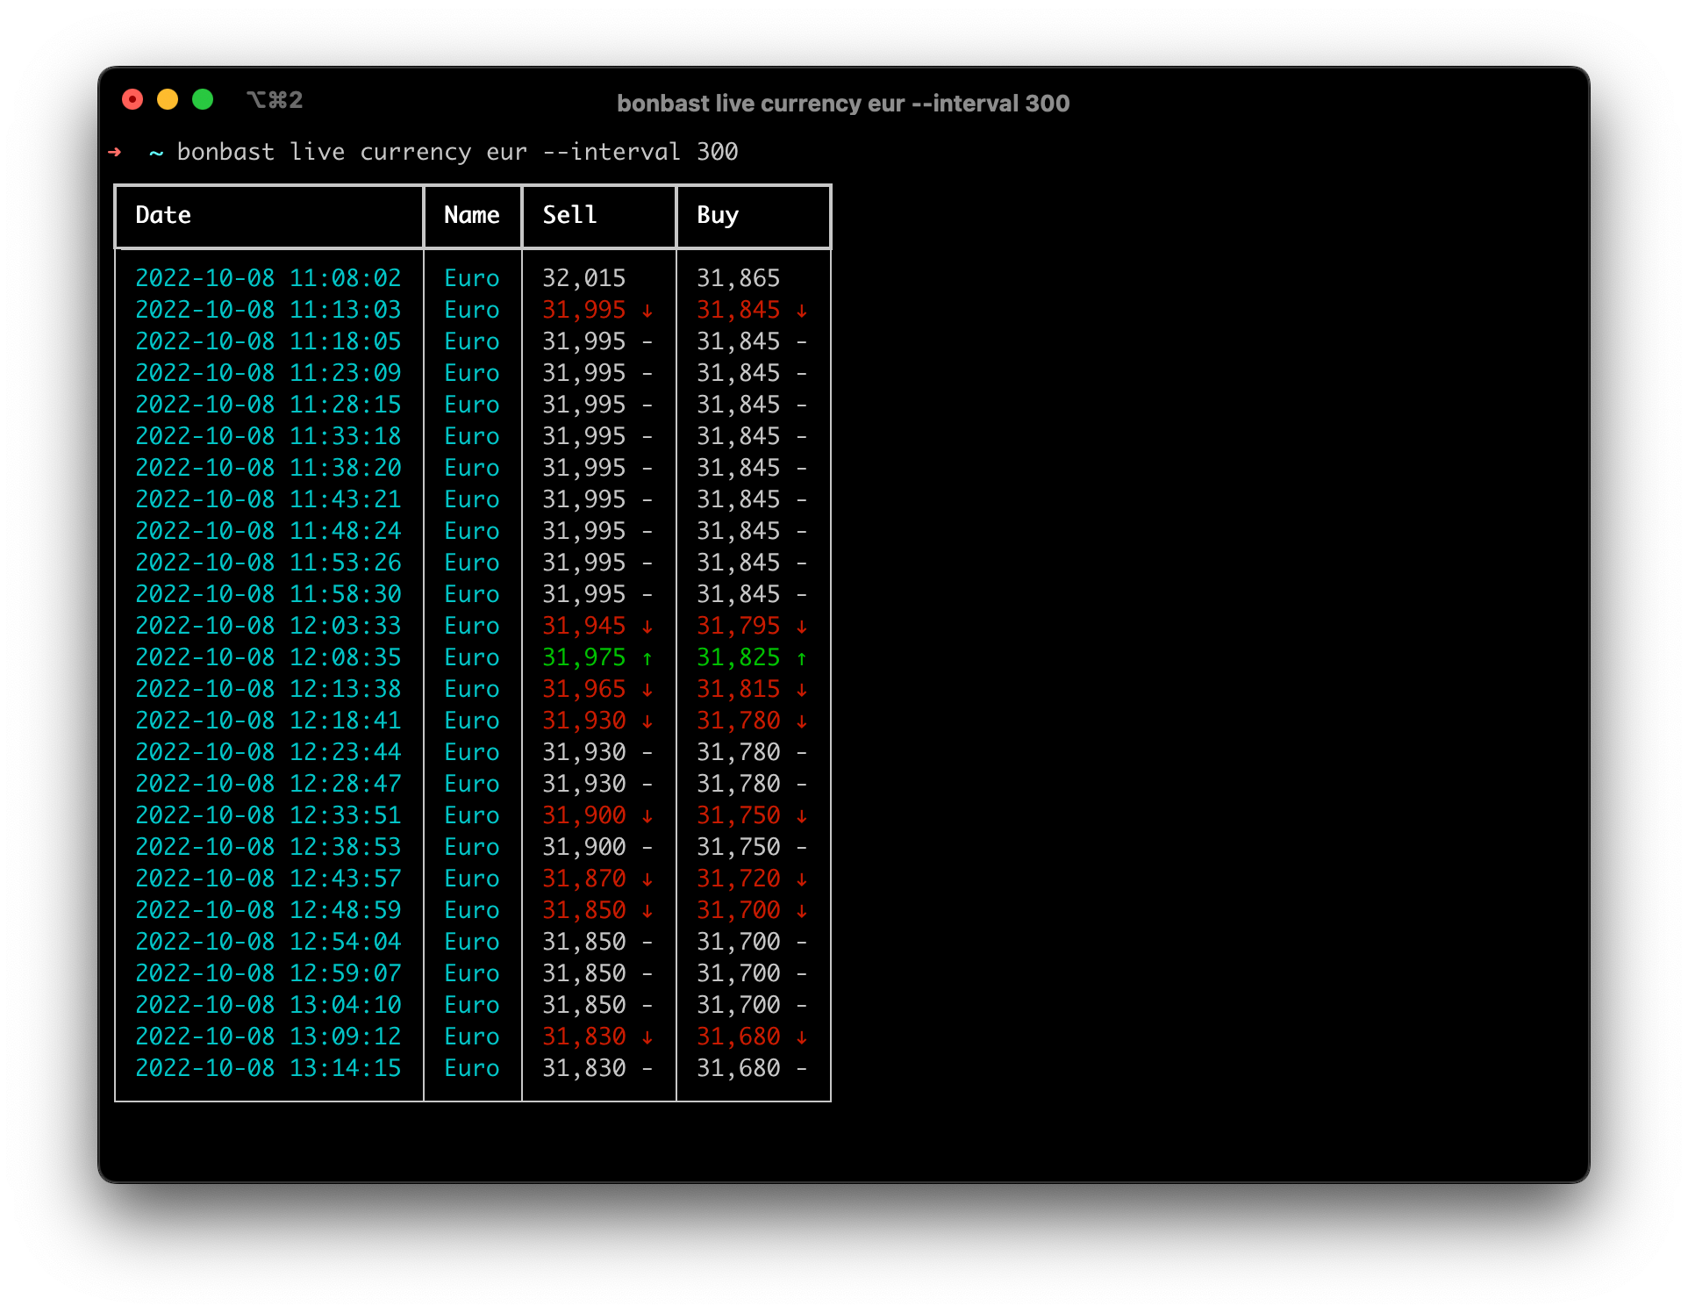Click the date 2022-10-08 12:33:51
Image resolution: width=1688 pixels, height=1313 pixels.
[268, 815]
